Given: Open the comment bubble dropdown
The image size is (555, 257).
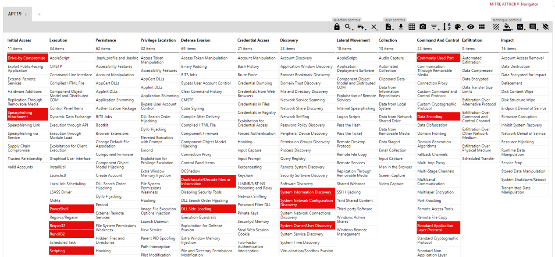Looking at the screenshot, I should tap(534, 27).
